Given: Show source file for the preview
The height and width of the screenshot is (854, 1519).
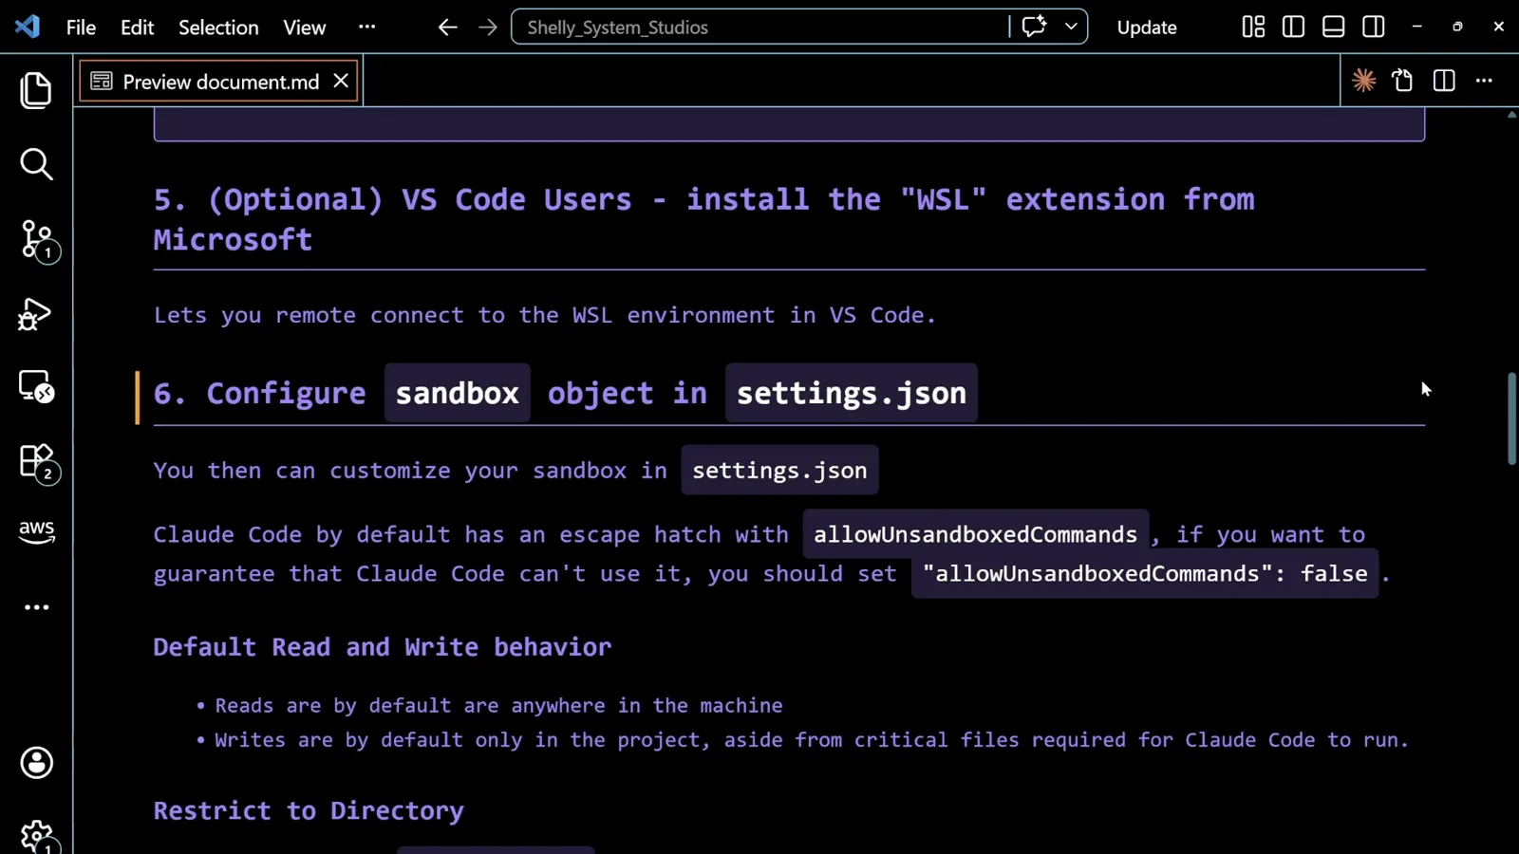Looking at the screenshot, I should (x=1403, y=81).
